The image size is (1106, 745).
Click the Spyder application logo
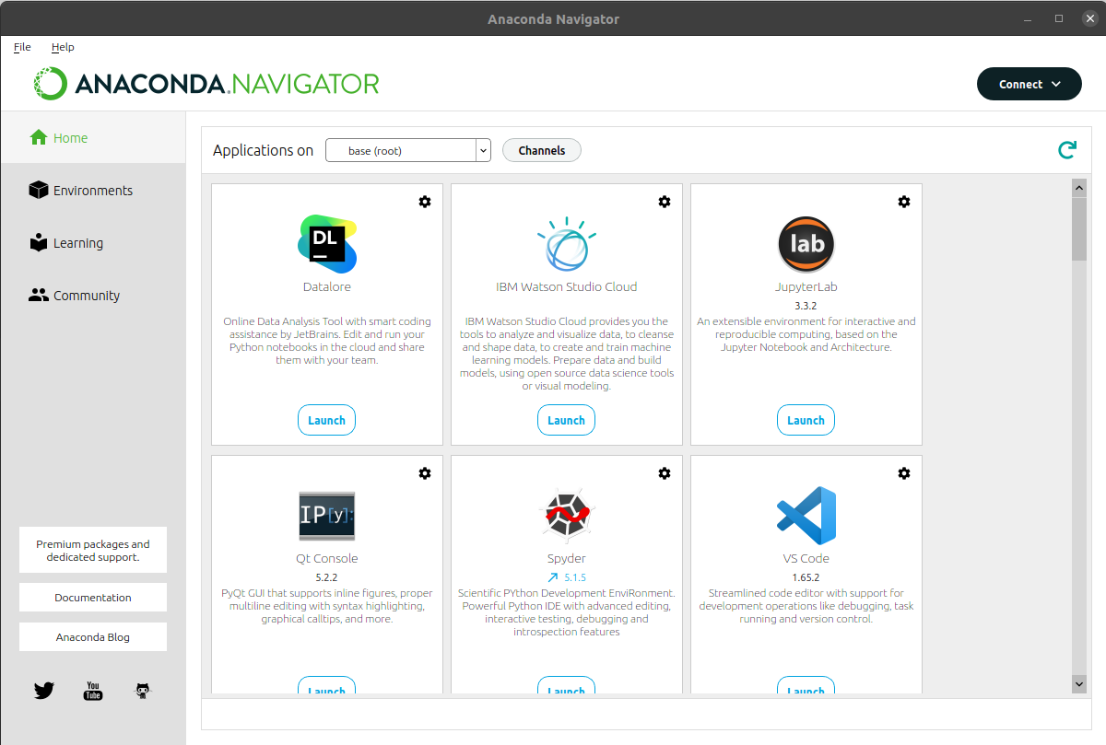pyautogui.click(x=567, y=516)
